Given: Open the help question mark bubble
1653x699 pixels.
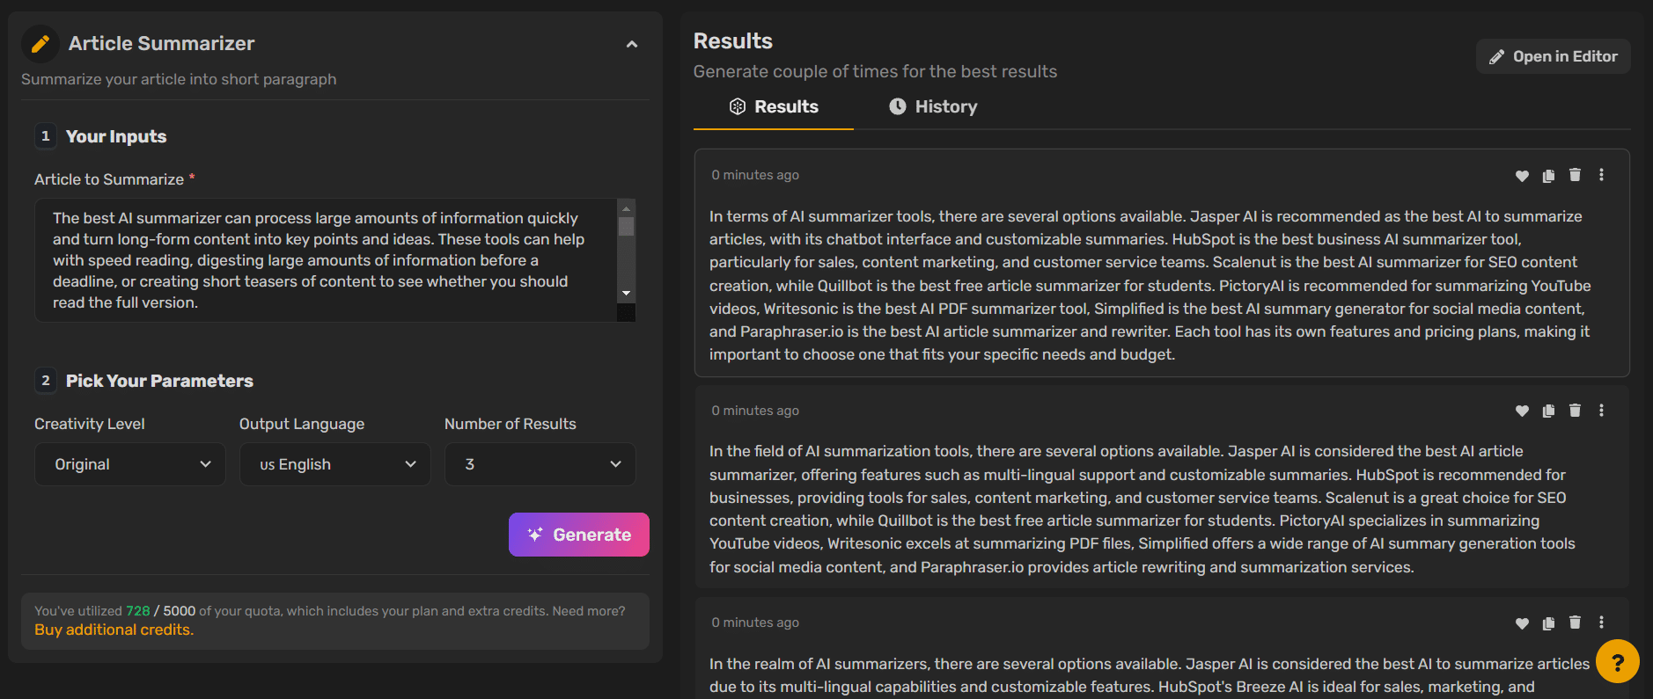Looking at the screenshot, I should [1617, 661].
